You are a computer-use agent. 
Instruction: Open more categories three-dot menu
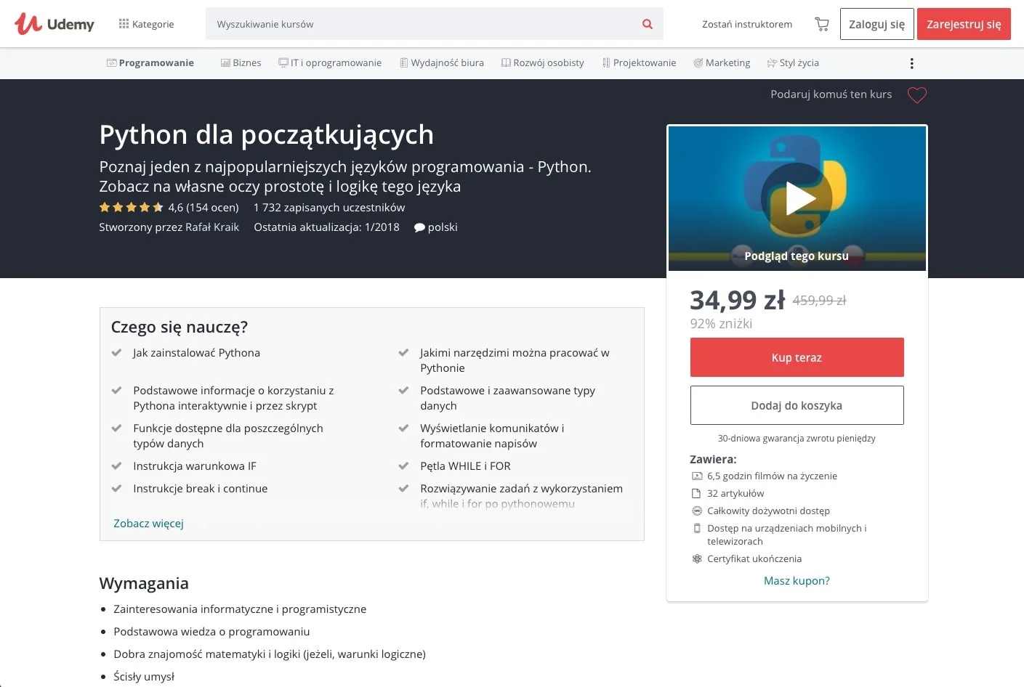(911, 64)
